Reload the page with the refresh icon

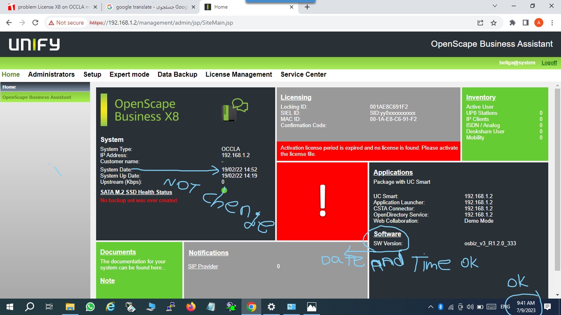[35, 23]
